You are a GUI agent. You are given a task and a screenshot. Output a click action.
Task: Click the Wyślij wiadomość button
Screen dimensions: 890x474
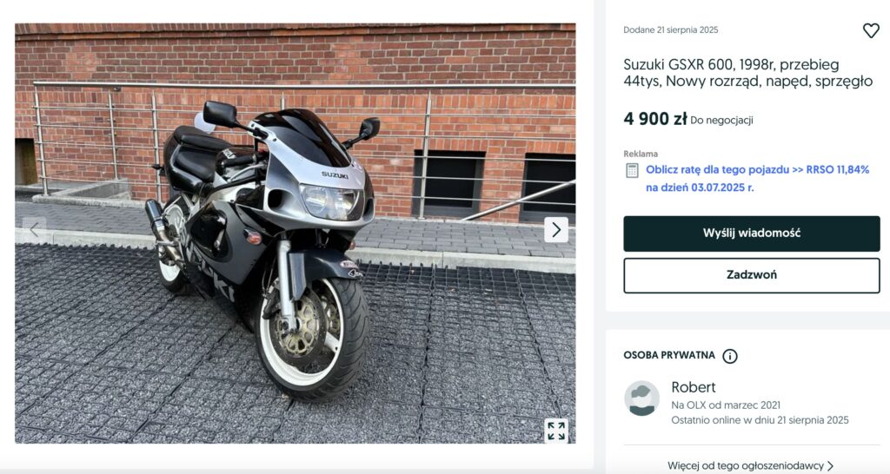point(752,233)
